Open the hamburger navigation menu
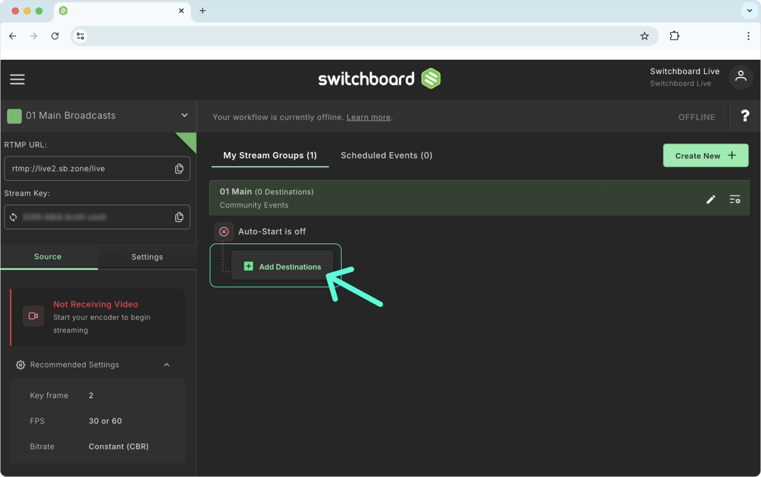Image resolution: width=761 pixels, height=477 pixels. [18, 79]
